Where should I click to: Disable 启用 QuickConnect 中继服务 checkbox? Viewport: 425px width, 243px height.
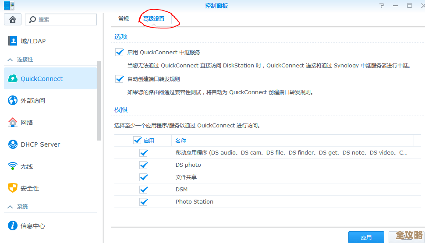point(119,52)
